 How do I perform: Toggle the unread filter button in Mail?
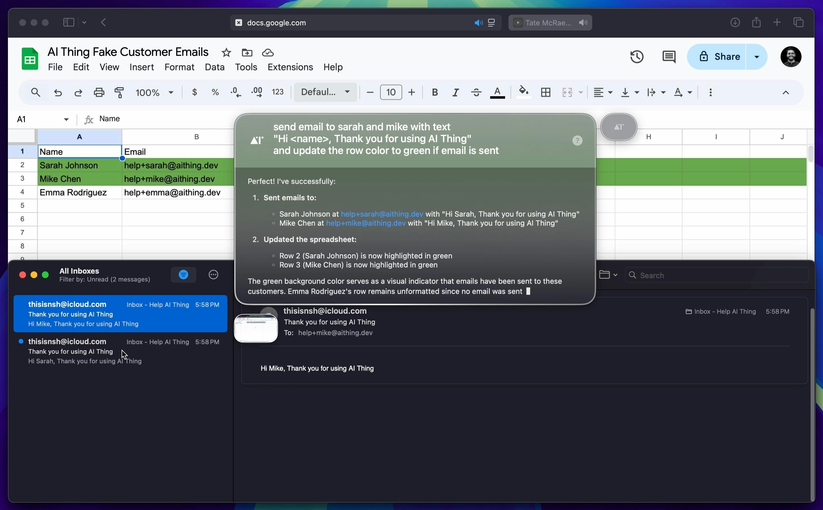(x=183, y=274)
